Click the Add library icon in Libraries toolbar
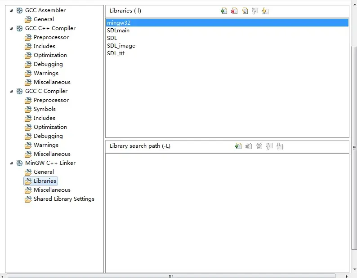 tap(224, 11)
